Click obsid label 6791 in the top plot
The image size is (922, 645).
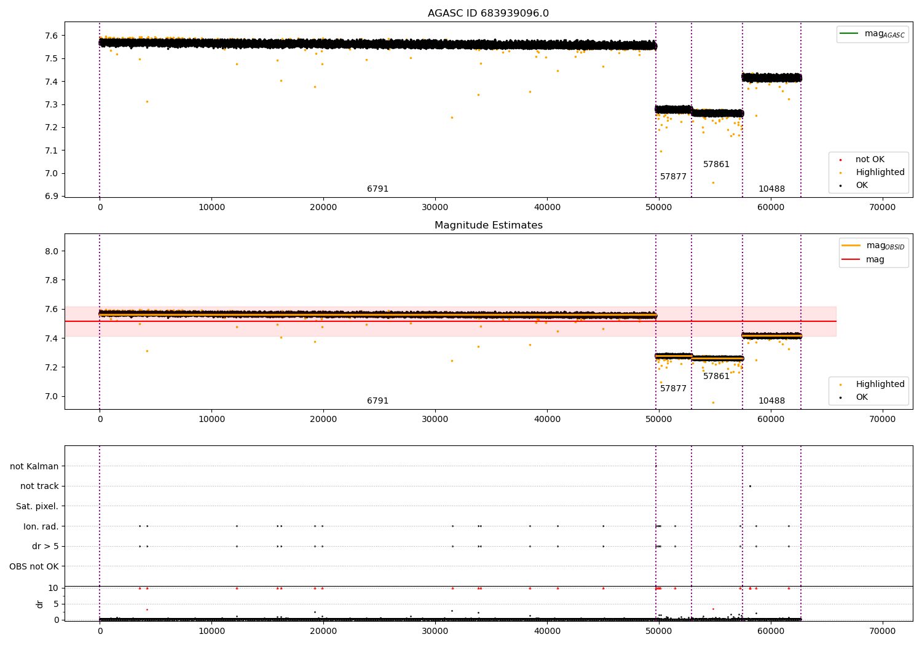377,189
